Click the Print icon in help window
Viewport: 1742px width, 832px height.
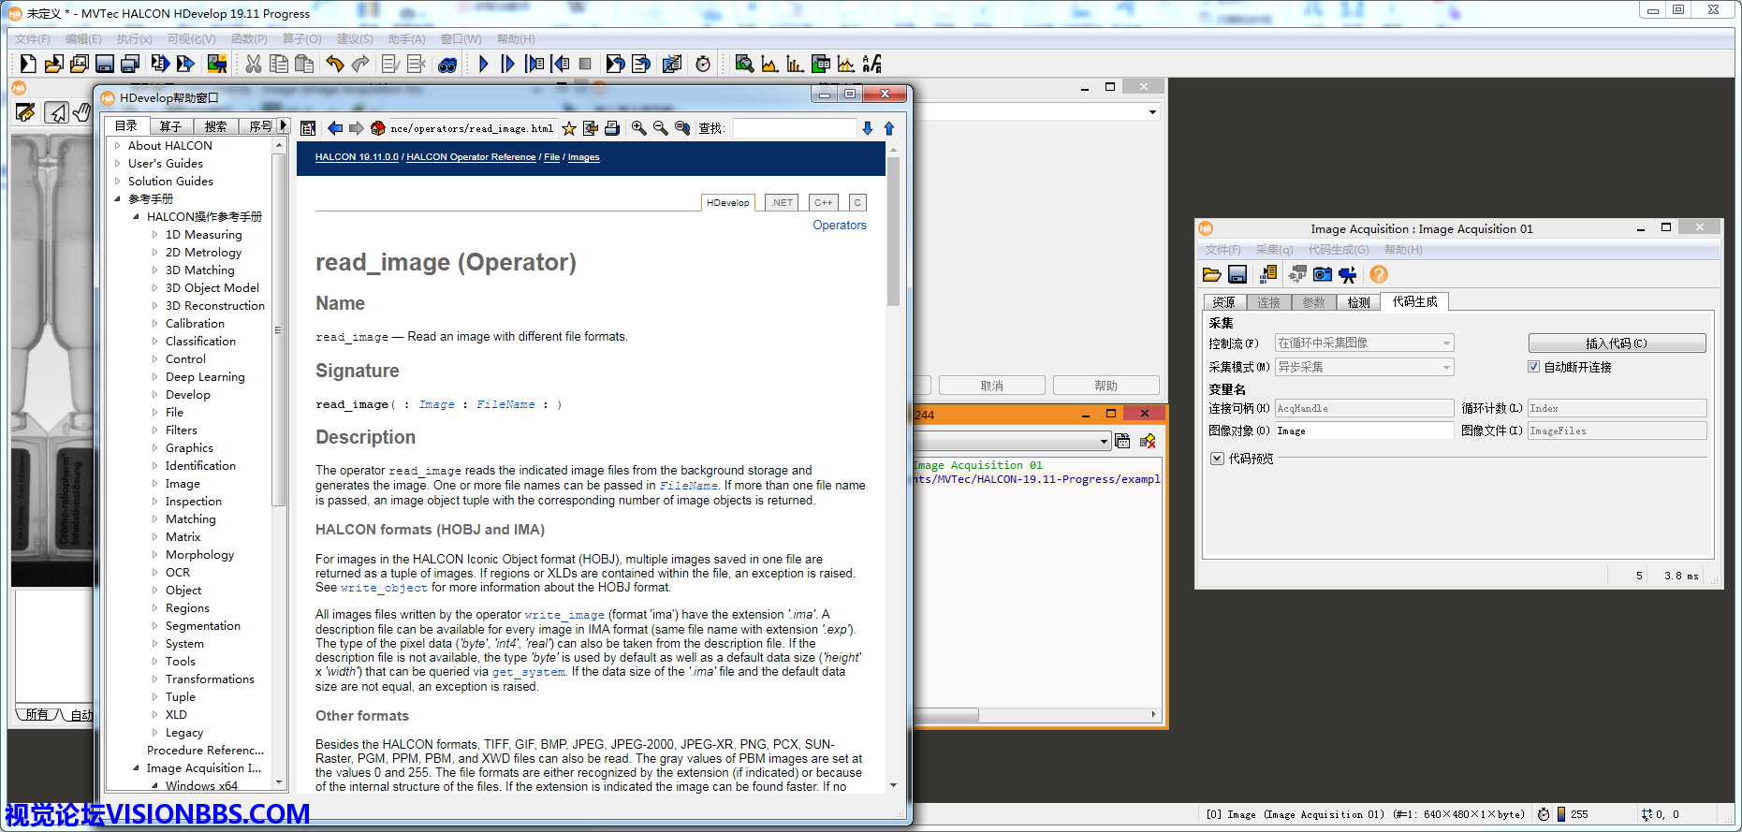coord(612,128)
